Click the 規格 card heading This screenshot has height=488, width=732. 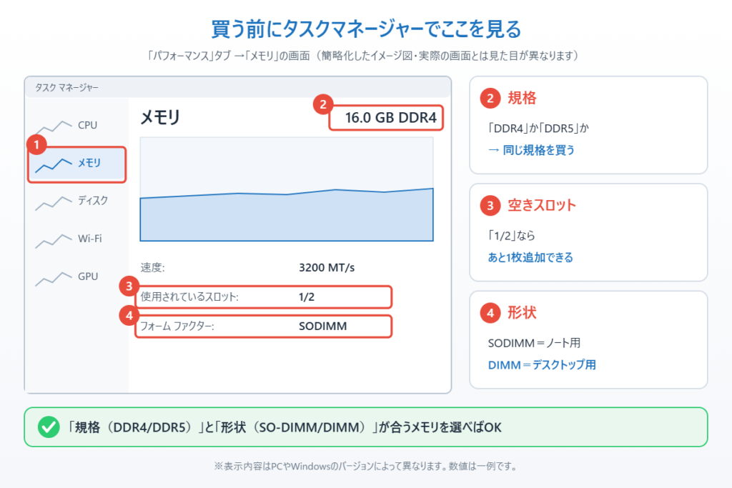[522, 98]
